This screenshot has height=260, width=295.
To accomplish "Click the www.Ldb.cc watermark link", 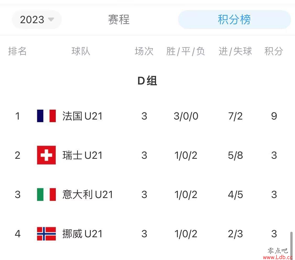I will click(278, 257).
